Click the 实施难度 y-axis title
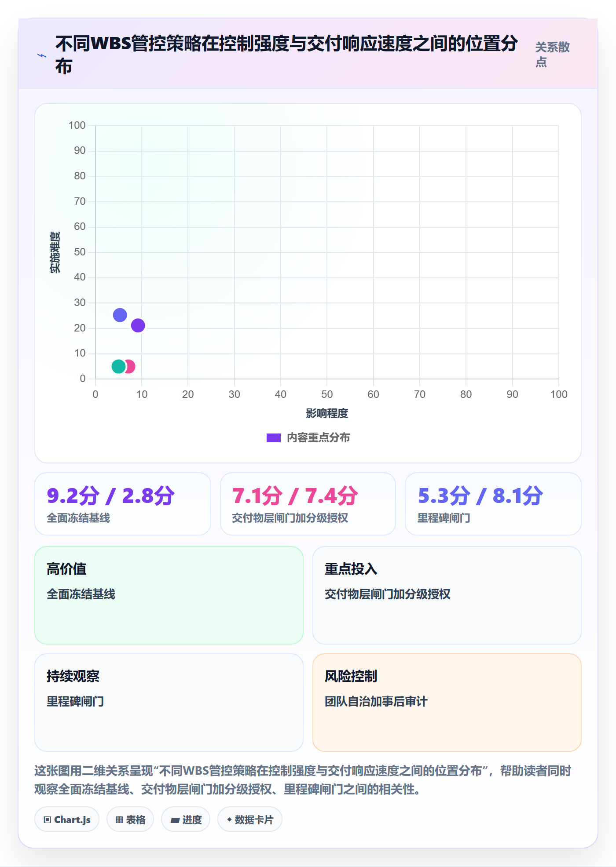The image size is (616, 867). [55, 252]
